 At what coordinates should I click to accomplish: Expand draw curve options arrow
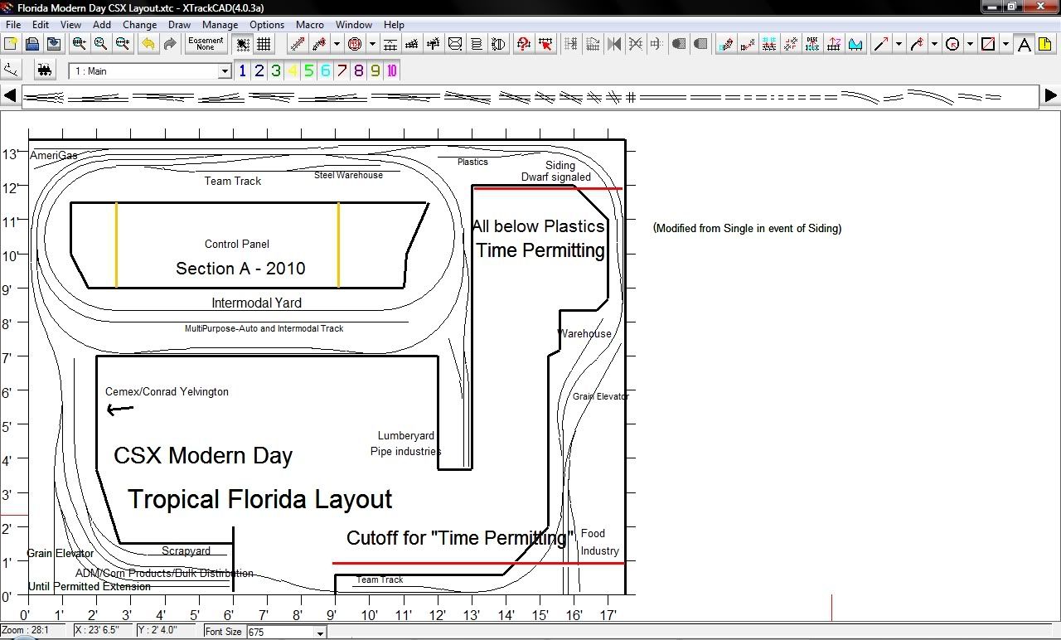click(x=934, y=44)
